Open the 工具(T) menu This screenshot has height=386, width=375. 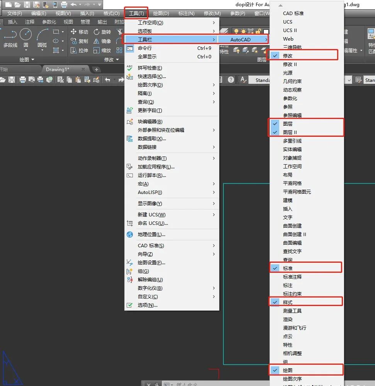136,13
